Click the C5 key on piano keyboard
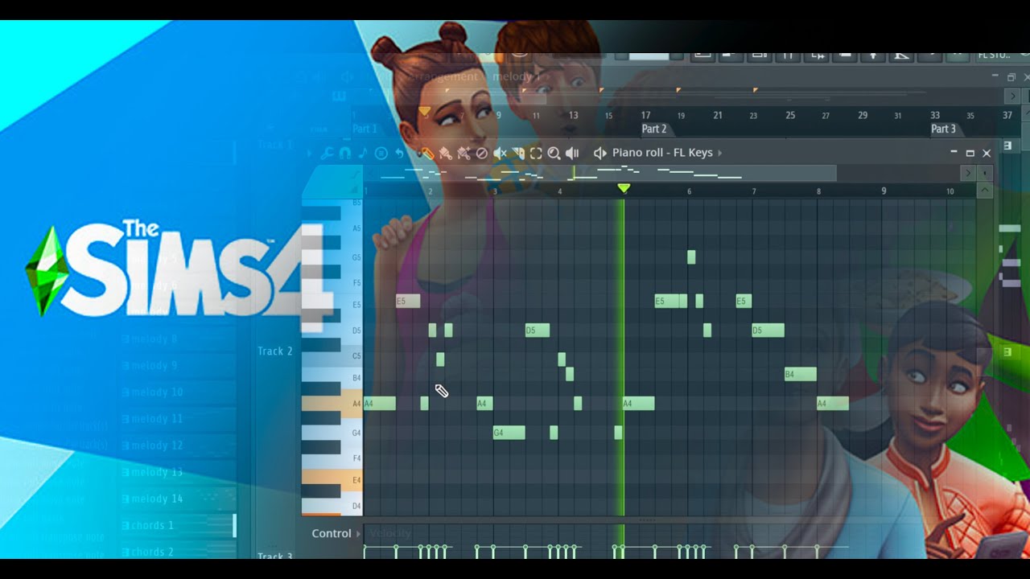 coord(332,355)
